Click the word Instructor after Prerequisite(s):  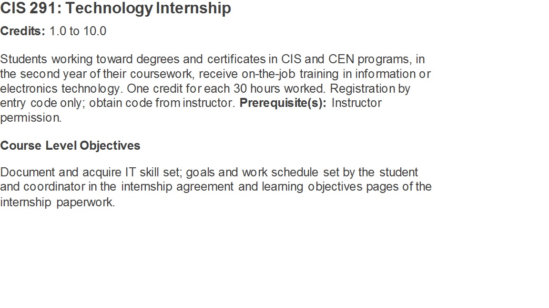(356, 103)
